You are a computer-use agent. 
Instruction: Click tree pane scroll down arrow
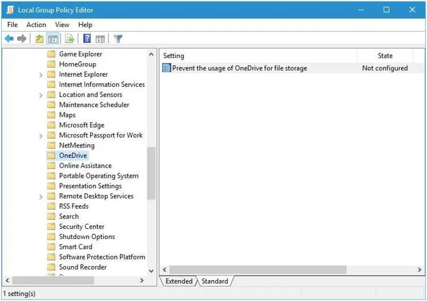point(151,271)
